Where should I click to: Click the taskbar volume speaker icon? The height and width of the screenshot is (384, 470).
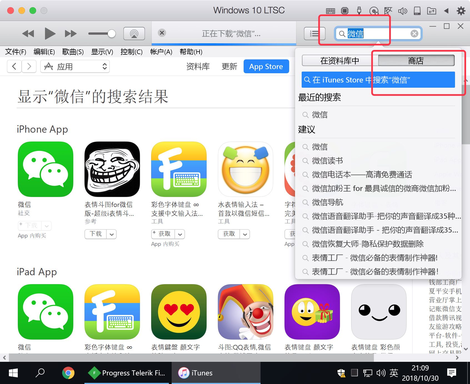click(381, 373)
